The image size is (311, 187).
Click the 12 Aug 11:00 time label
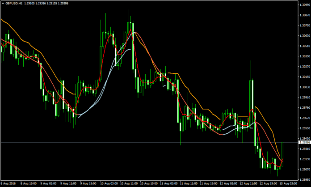point(249,183)
